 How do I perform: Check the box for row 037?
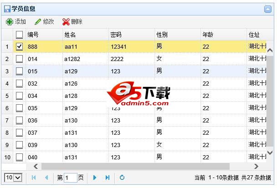tap(19, 132)
